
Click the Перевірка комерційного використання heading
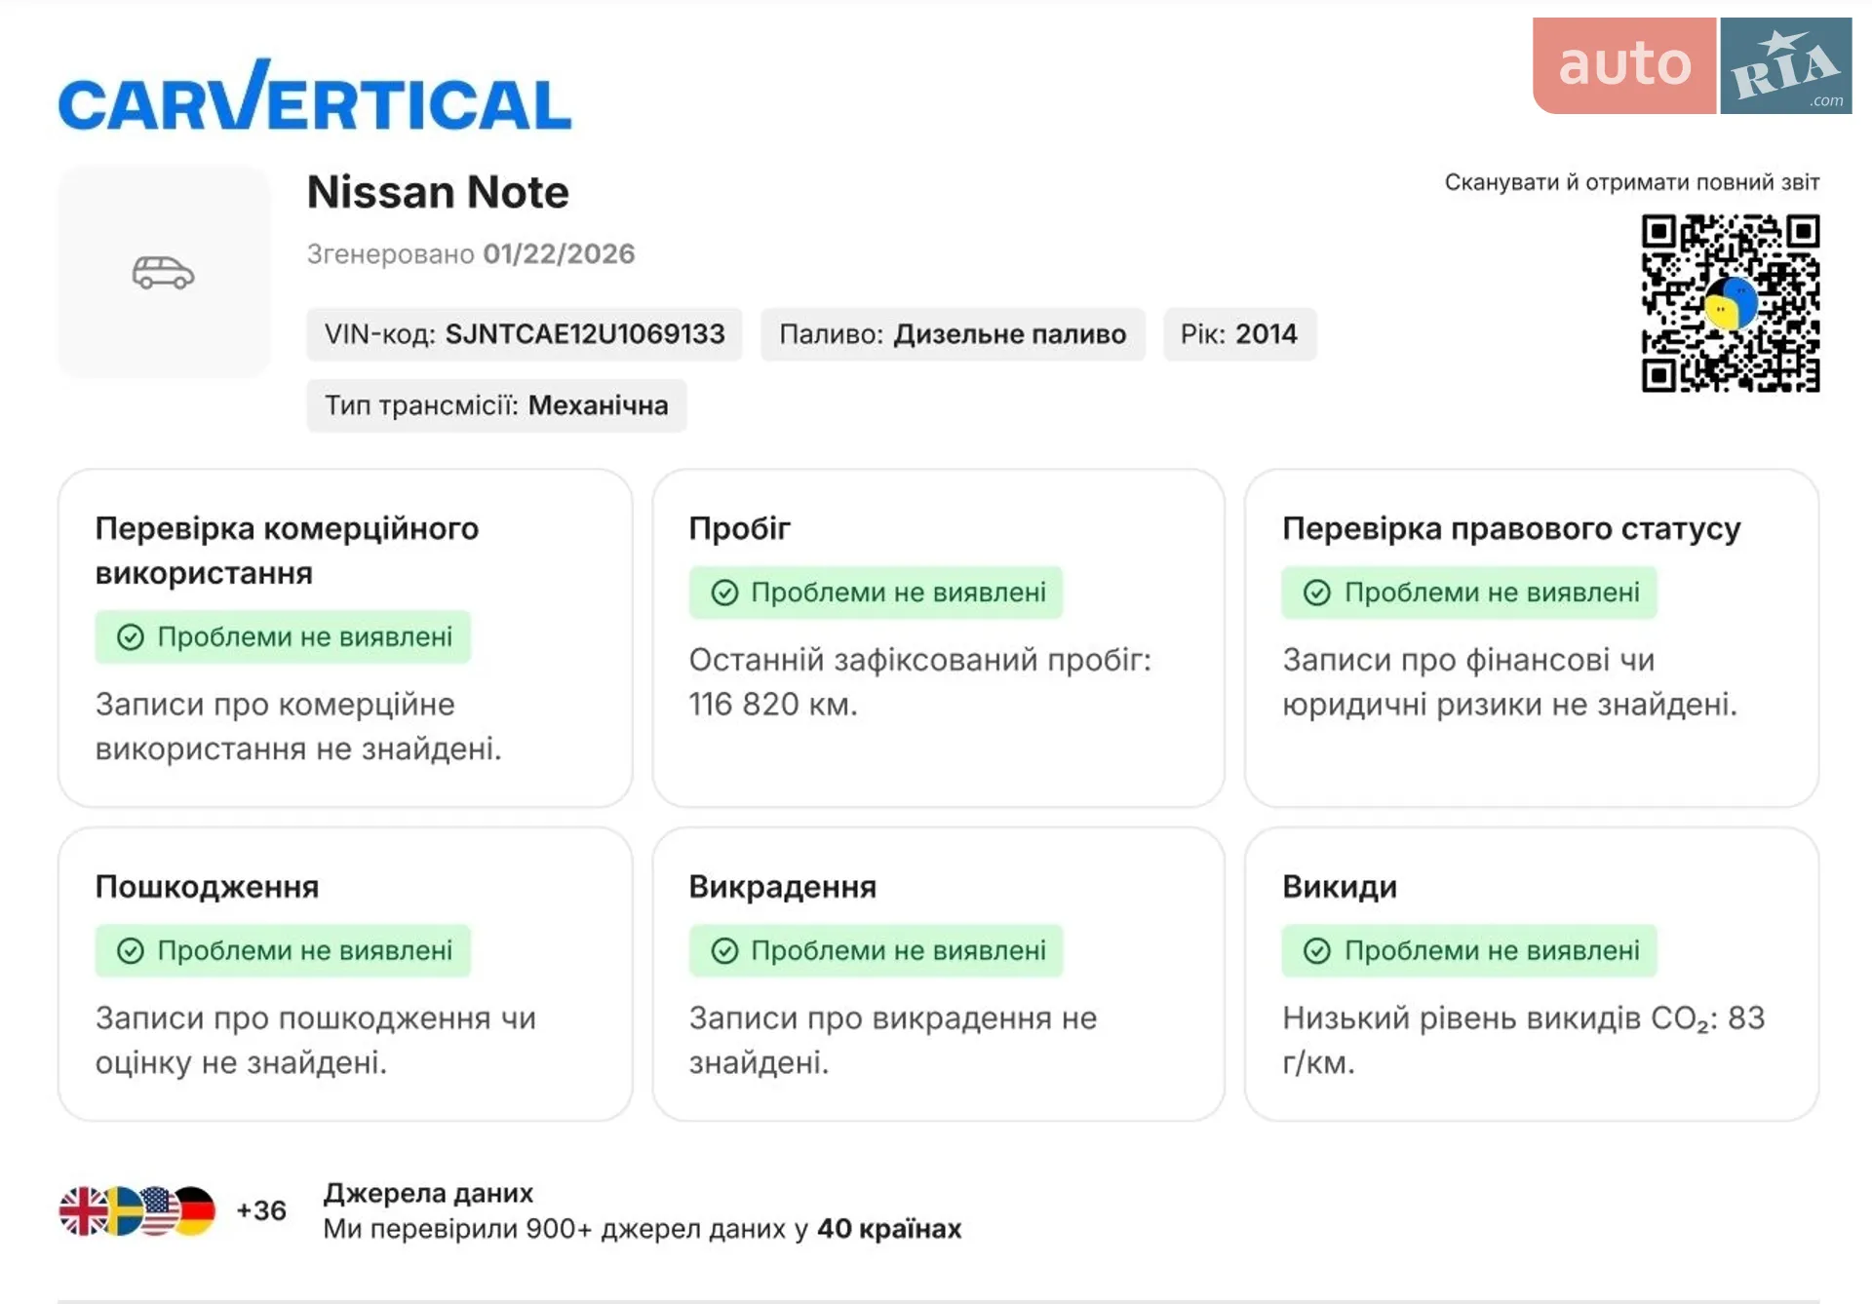[288, 551]
